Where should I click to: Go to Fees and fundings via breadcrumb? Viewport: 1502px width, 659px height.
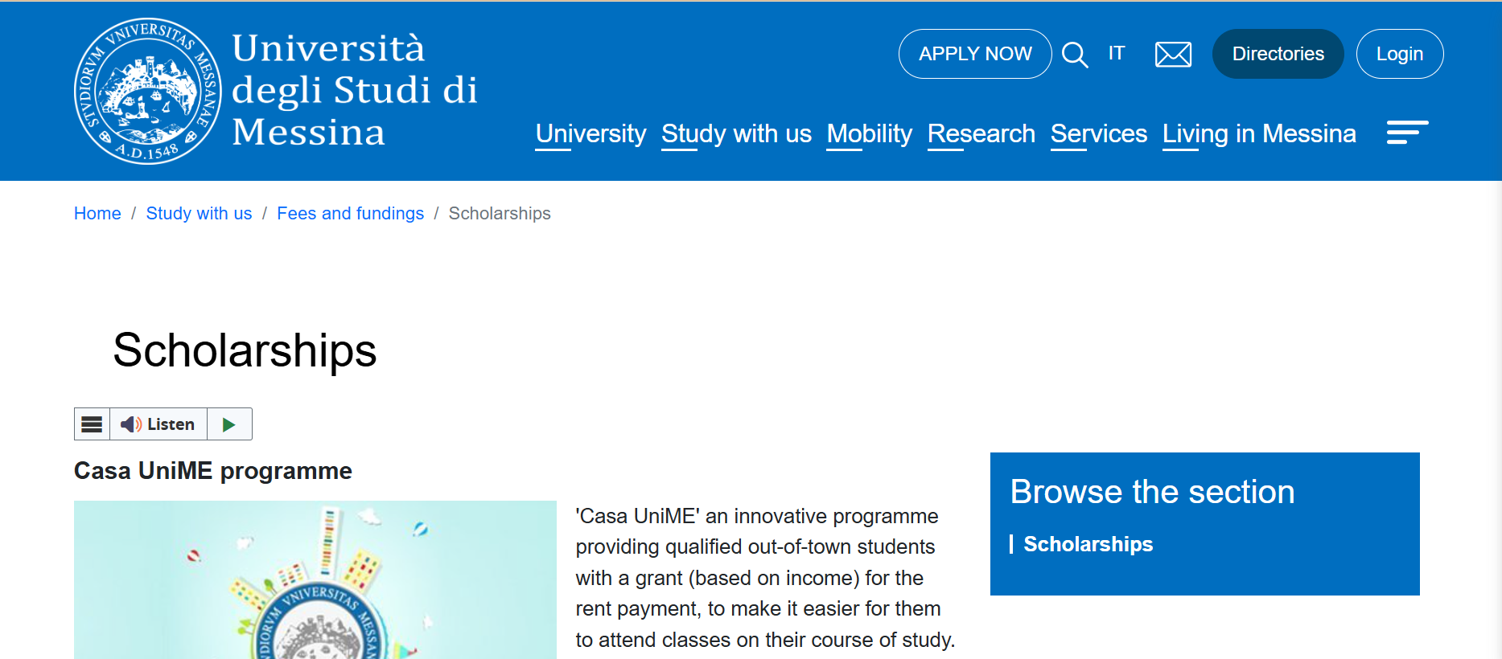point(350,213)
